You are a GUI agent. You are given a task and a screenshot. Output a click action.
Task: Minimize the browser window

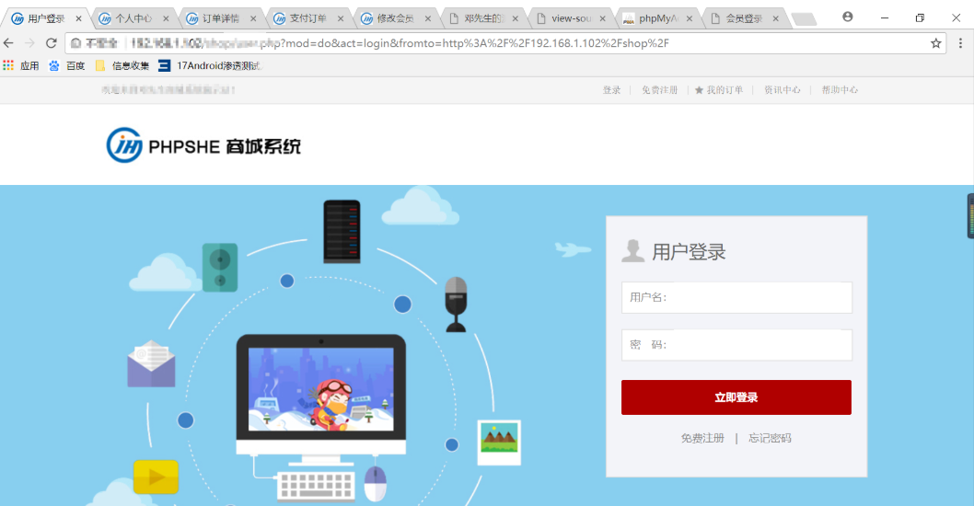click(885, 18)
